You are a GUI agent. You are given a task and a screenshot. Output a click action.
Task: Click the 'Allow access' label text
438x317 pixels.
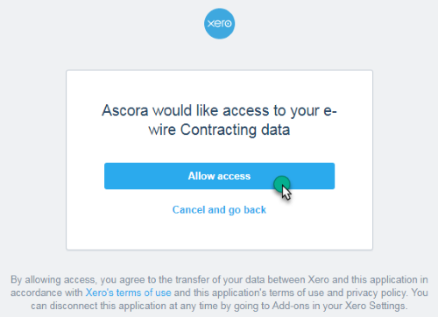click(219, 176)
